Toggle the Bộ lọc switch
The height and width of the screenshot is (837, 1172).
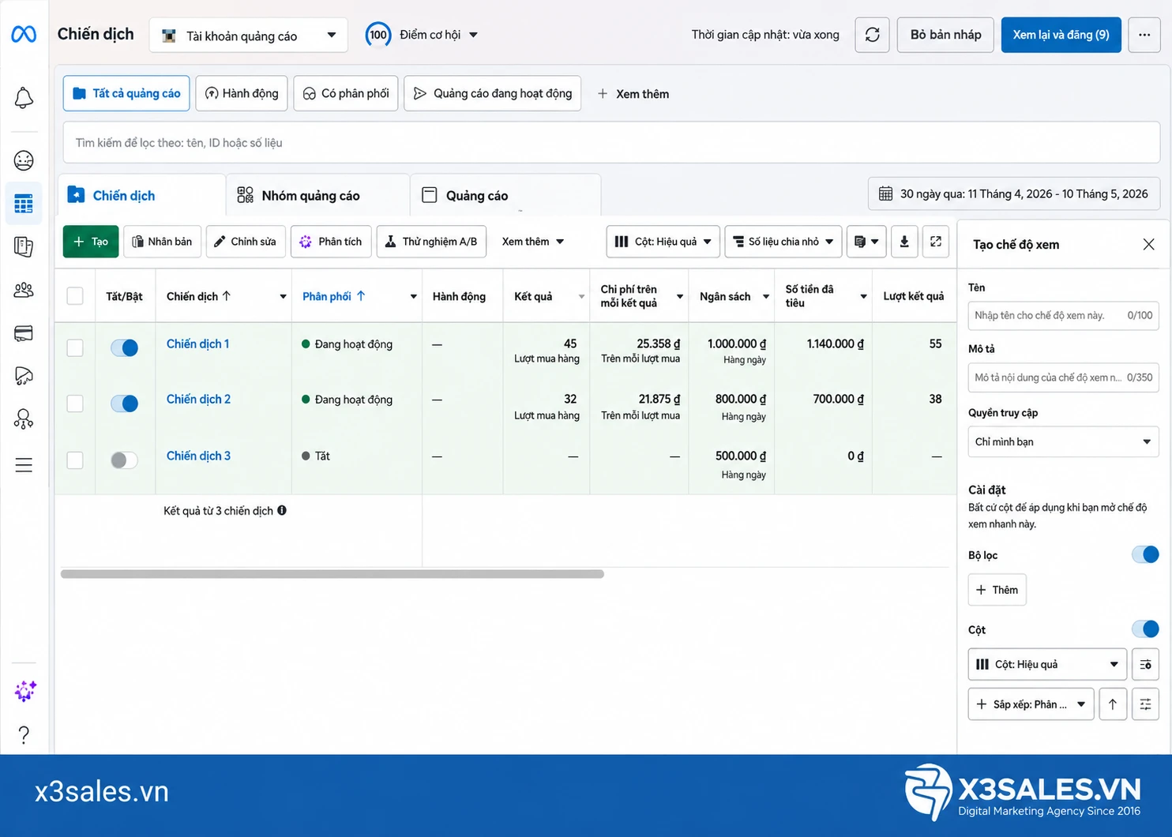(x=1145, y=554)
